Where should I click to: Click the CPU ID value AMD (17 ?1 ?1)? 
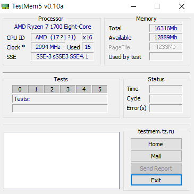tap(56, 37)
